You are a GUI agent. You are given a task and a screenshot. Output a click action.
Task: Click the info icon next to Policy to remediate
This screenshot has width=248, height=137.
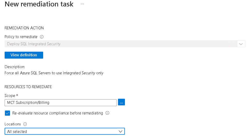(42, 37)
